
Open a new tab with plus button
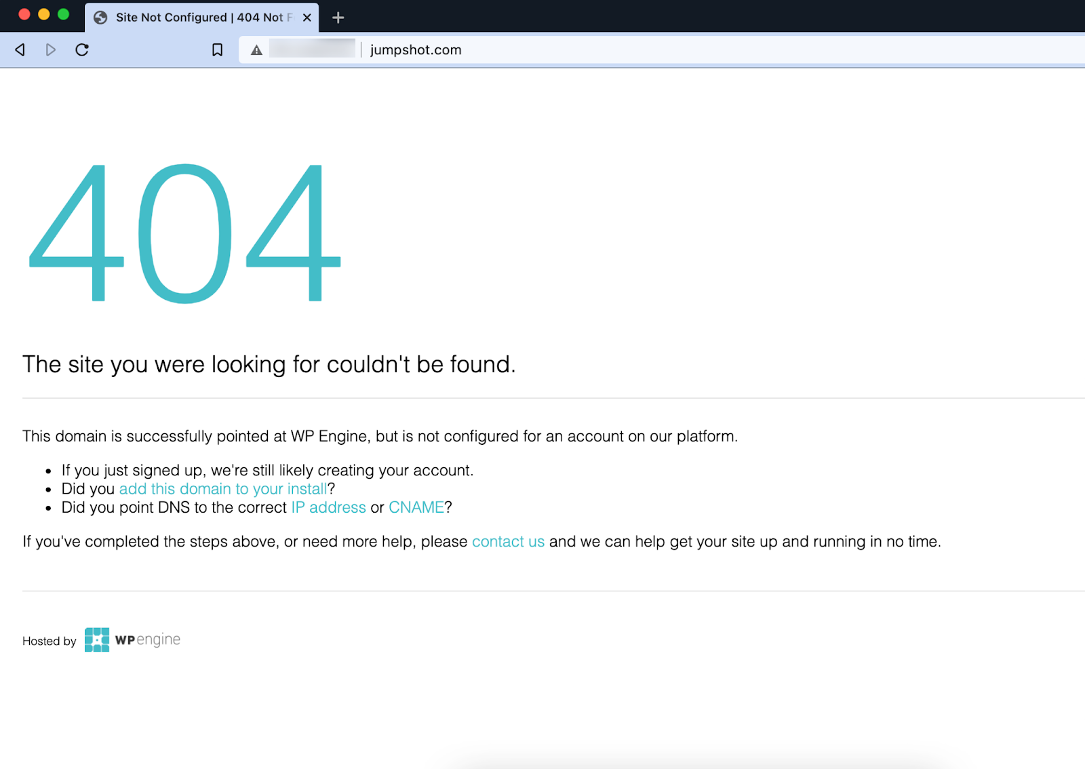pos(338,18)
